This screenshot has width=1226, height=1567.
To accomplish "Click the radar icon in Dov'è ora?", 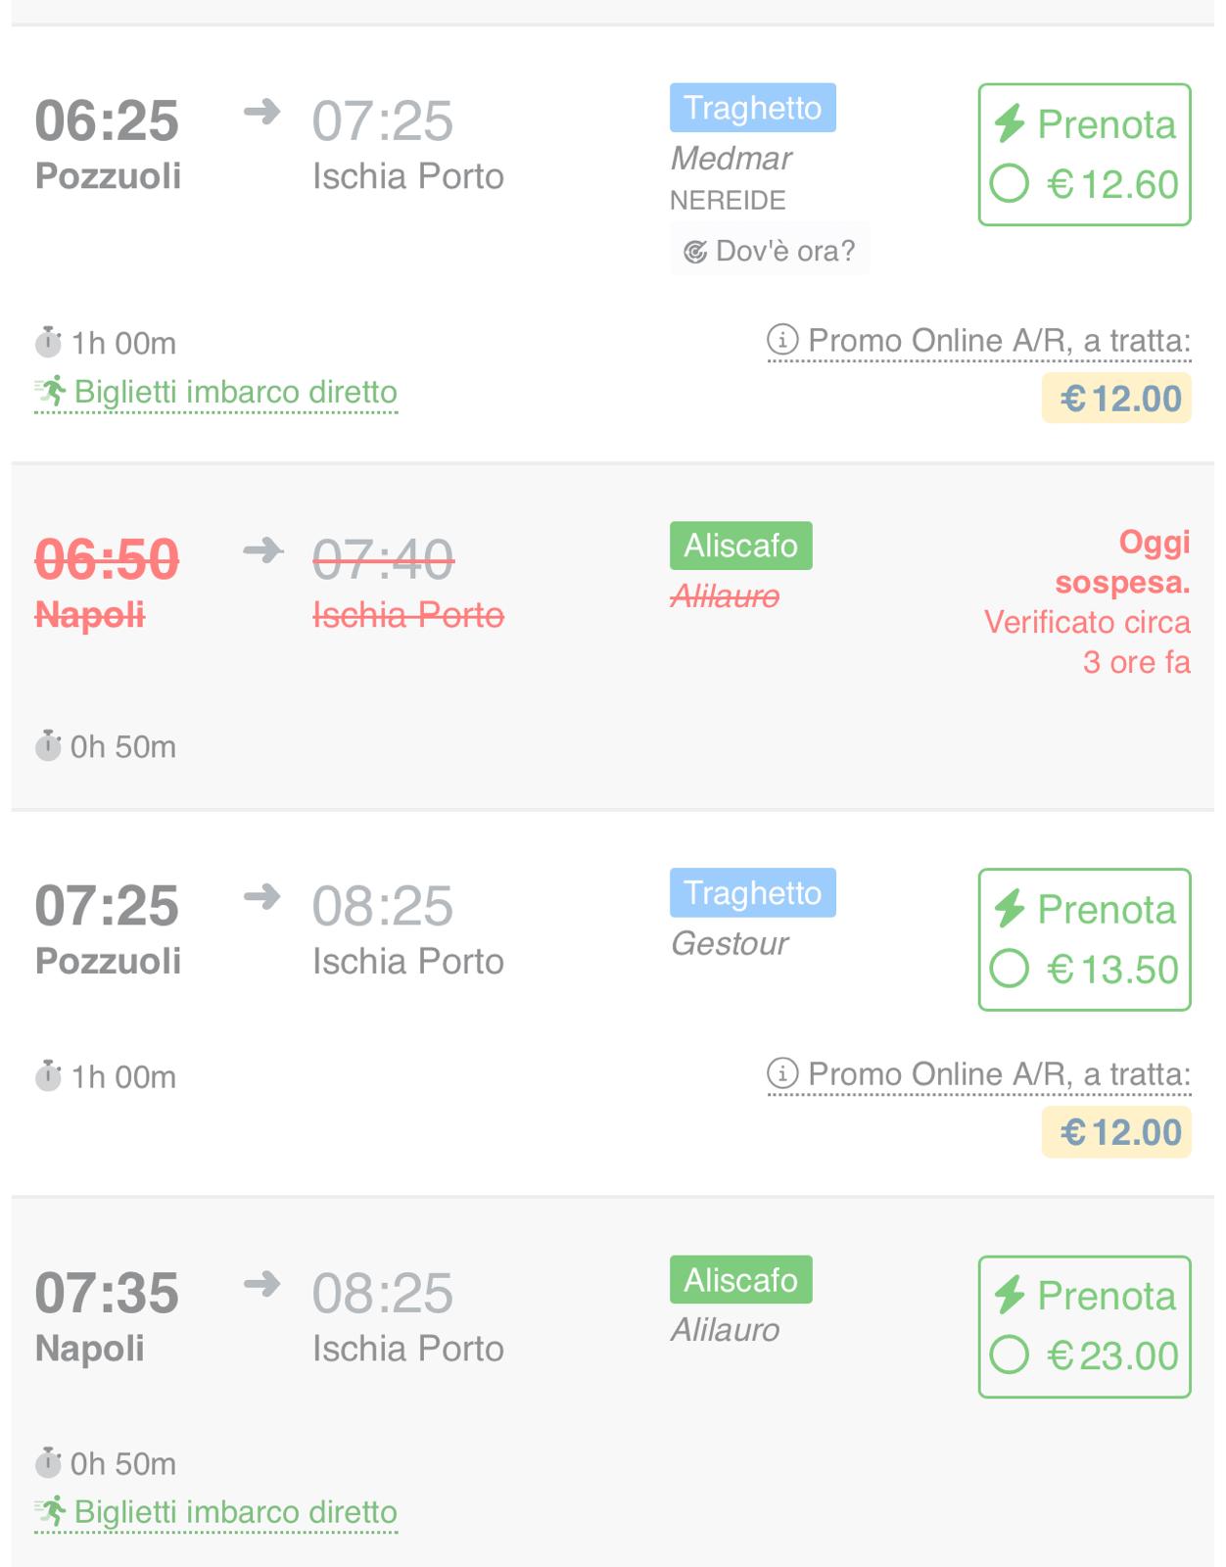I will point(695,253).
